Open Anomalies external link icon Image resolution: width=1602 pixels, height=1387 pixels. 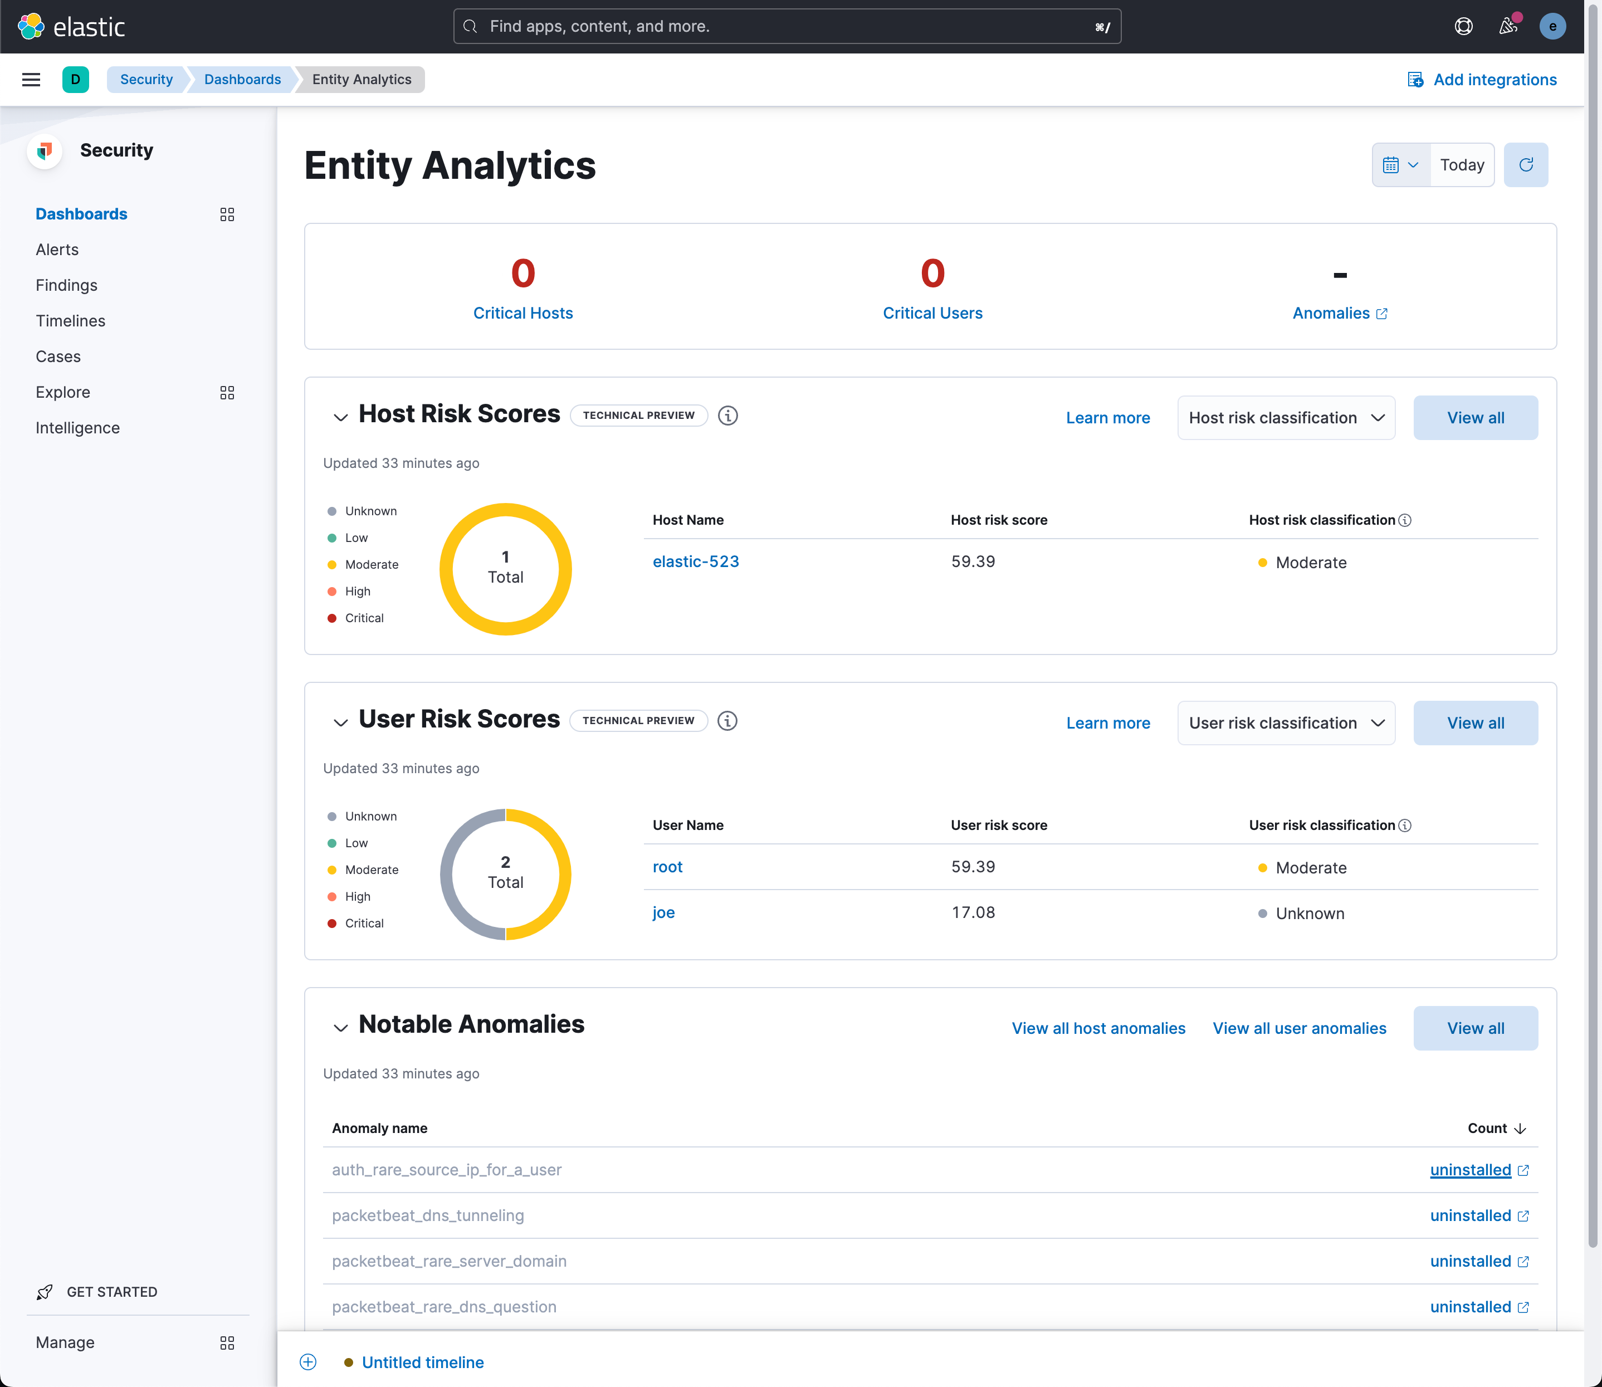(1381, 314)
